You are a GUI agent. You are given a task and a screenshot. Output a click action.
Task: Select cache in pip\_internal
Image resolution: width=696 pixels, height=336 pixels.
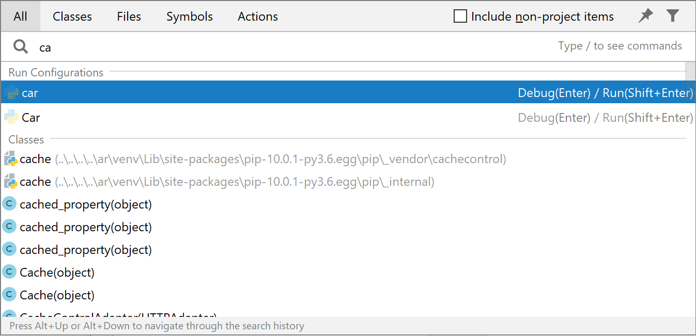[348, 182]
